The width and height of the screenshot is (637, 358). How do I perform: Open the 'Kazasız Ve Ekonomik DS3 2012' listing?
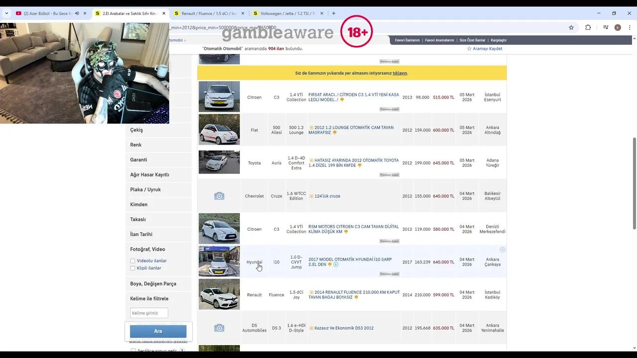click(x=344, y=328)
